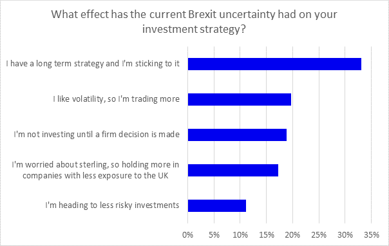The image size is (389, 246).
Task: Select the bar for worried about sterling
Action: pyautogui.click(x=233, y=171)
